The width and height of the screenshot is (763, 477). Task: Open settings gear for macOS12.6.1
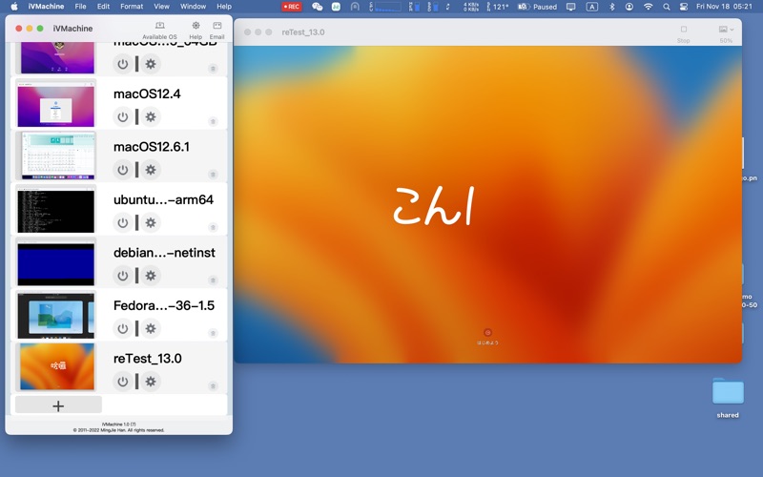(x=151, y=170)
